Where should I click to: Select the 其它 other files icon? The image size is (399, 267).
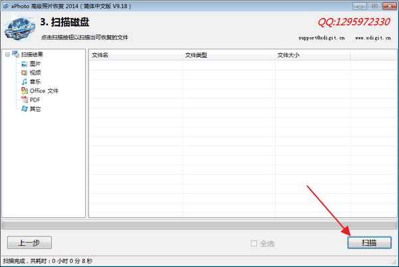pos(25,109)
